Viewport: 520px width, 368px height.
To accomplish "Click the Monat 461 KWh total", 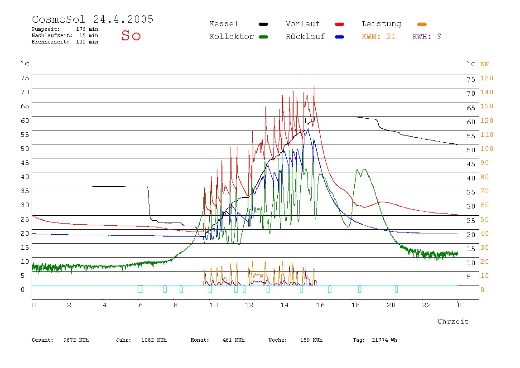I will (217, 340).
